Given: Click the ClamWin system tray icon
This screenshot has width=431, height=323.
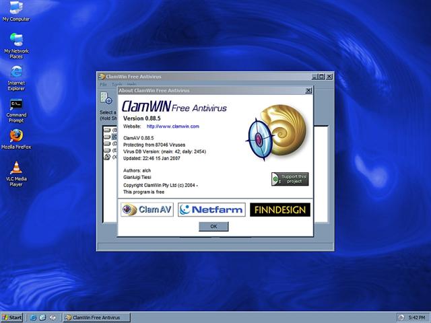Looking at the screenshot, I should [x=401, y=318].
